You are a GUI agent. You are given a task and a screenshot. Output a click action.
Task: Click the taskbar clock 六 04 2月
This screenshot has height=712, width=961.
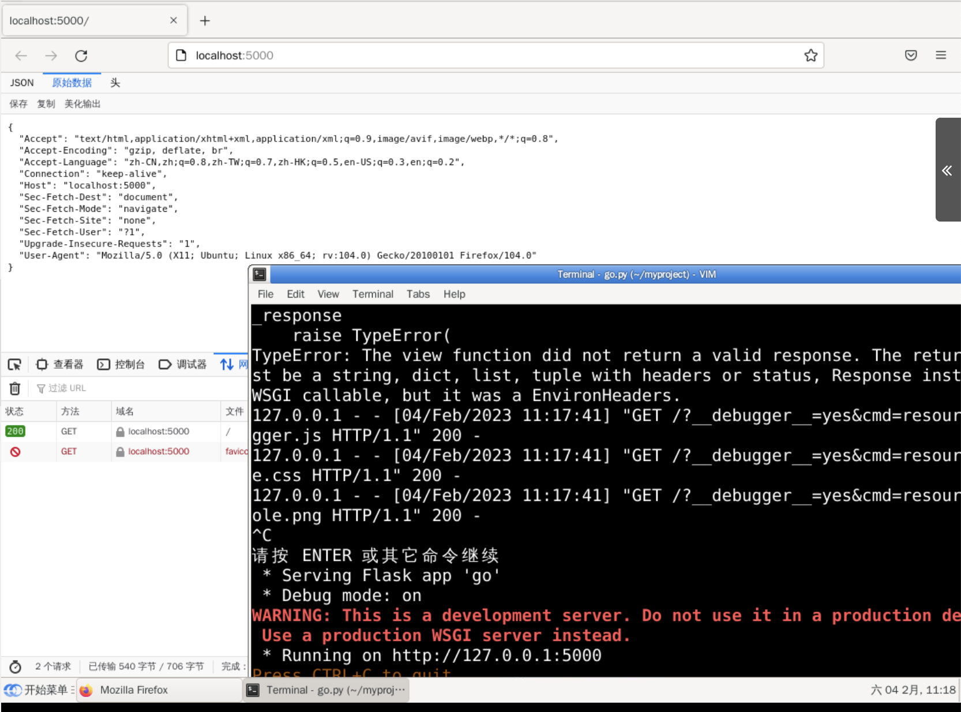[x=913, y=690]
